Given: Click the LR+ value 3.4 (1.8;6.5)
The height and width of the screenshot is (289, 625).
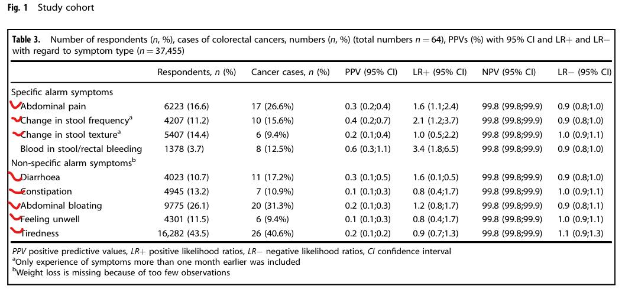Looking at the screenshot, I should pyautogui.click(x=435, y=149).
